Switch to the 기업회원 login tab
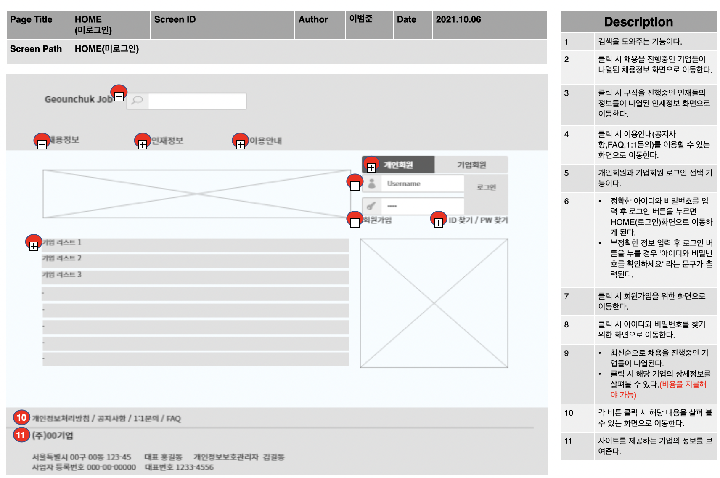720x478 pixels. (471, 165)
